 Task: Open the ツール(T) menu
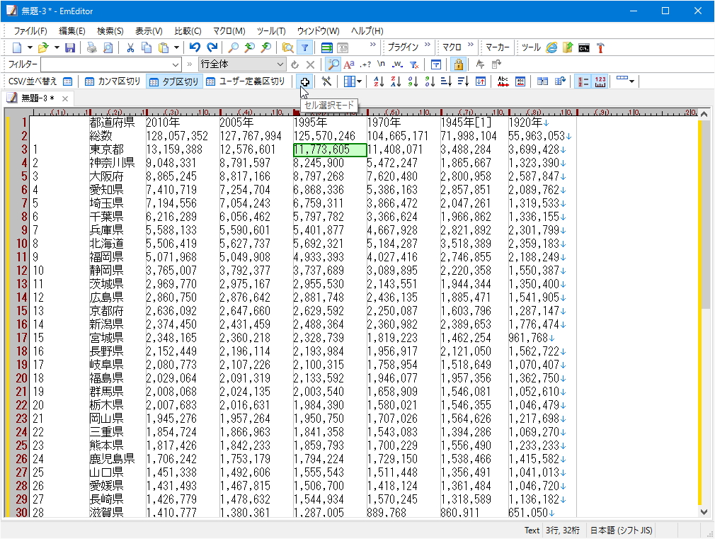pyautogui.click(x=271, y=31)
